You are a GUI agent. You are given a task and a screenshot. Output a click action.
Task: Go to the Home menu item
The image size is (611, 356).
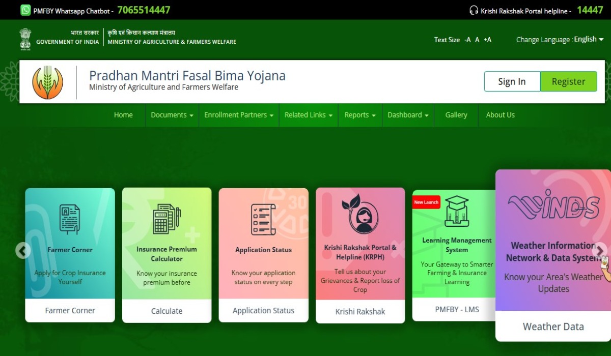point(123,115)
